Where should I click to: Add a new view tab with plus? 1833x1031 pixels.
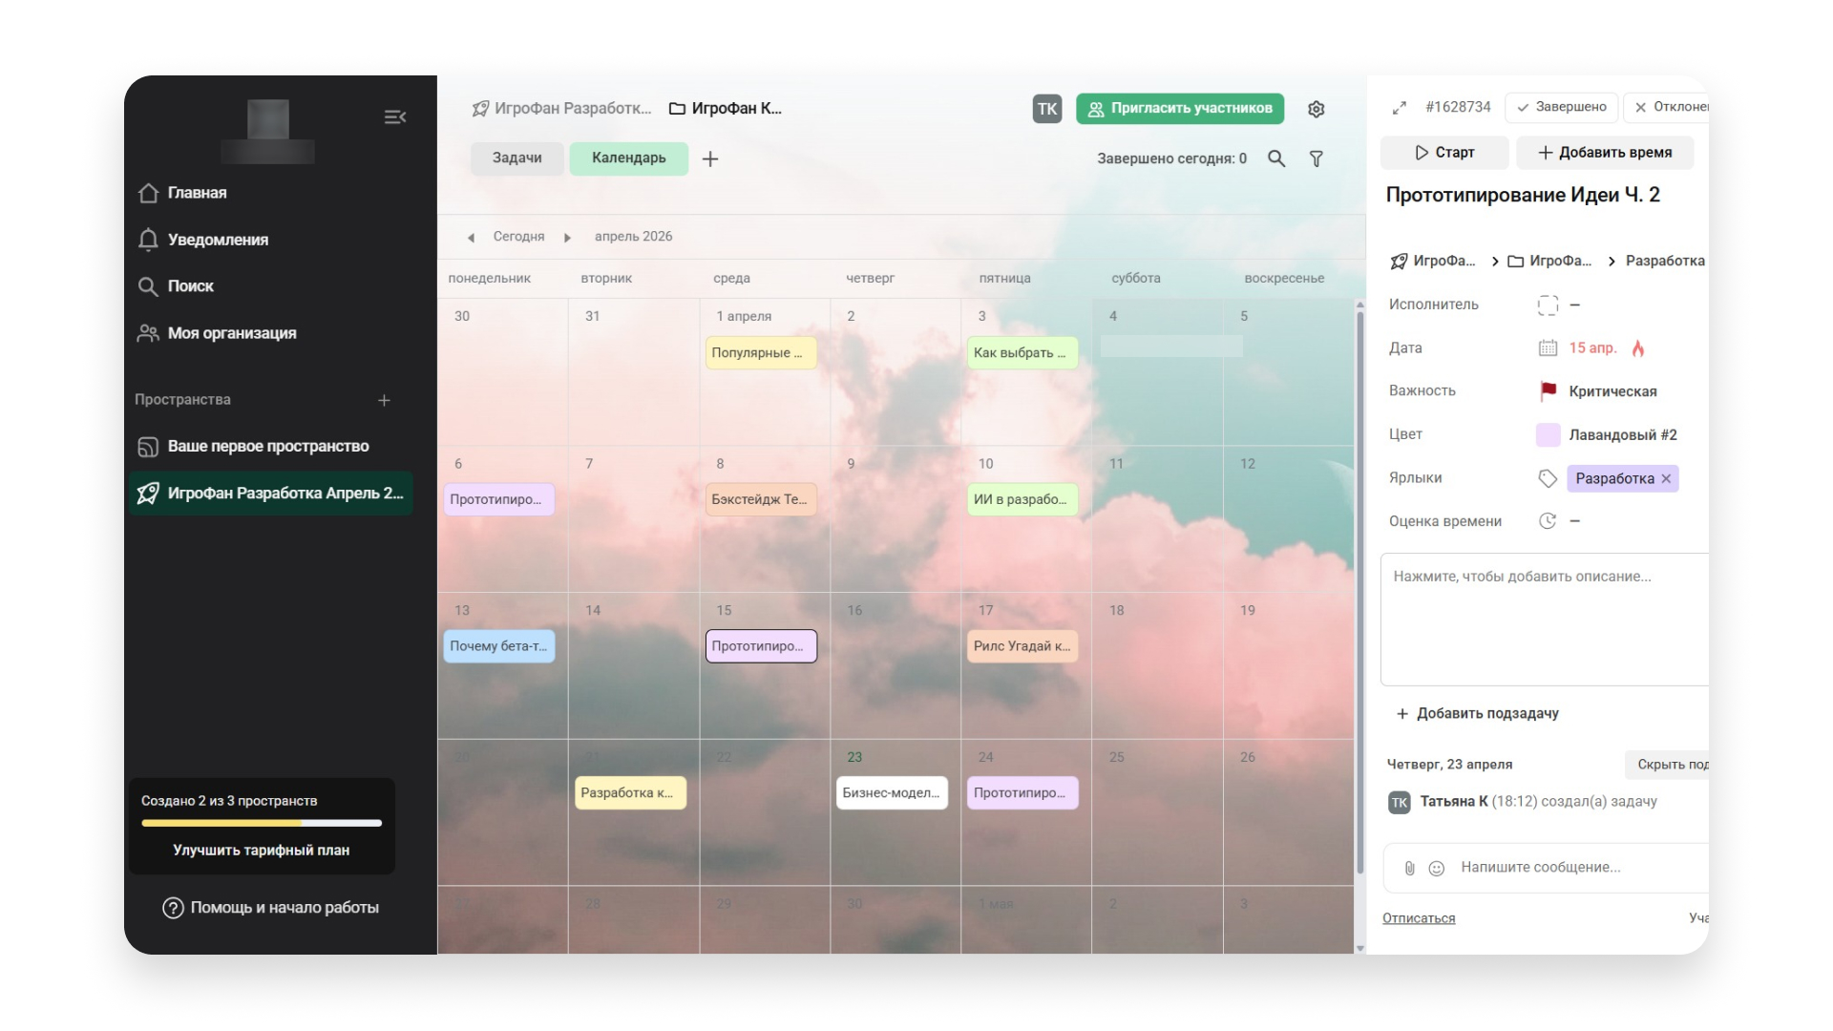[x=709, y=159]
